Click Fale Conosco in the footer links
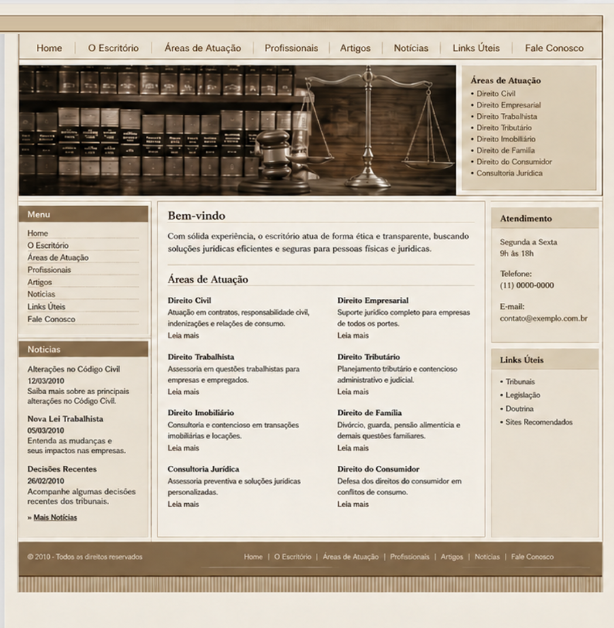The height and width of the screenshot is (628, 614). (x=533, y=557)
